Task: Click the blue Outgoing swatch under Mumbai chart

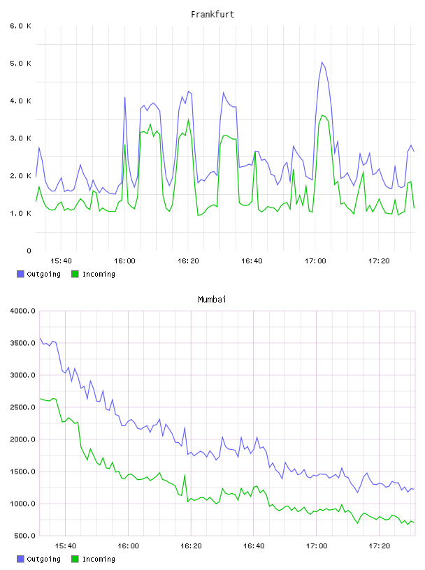Action: 20,559
